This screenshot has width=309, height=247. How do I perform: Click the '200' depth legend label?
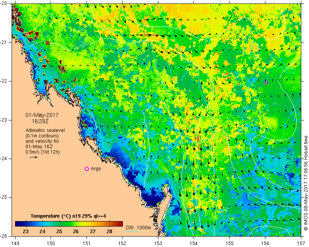129,228
